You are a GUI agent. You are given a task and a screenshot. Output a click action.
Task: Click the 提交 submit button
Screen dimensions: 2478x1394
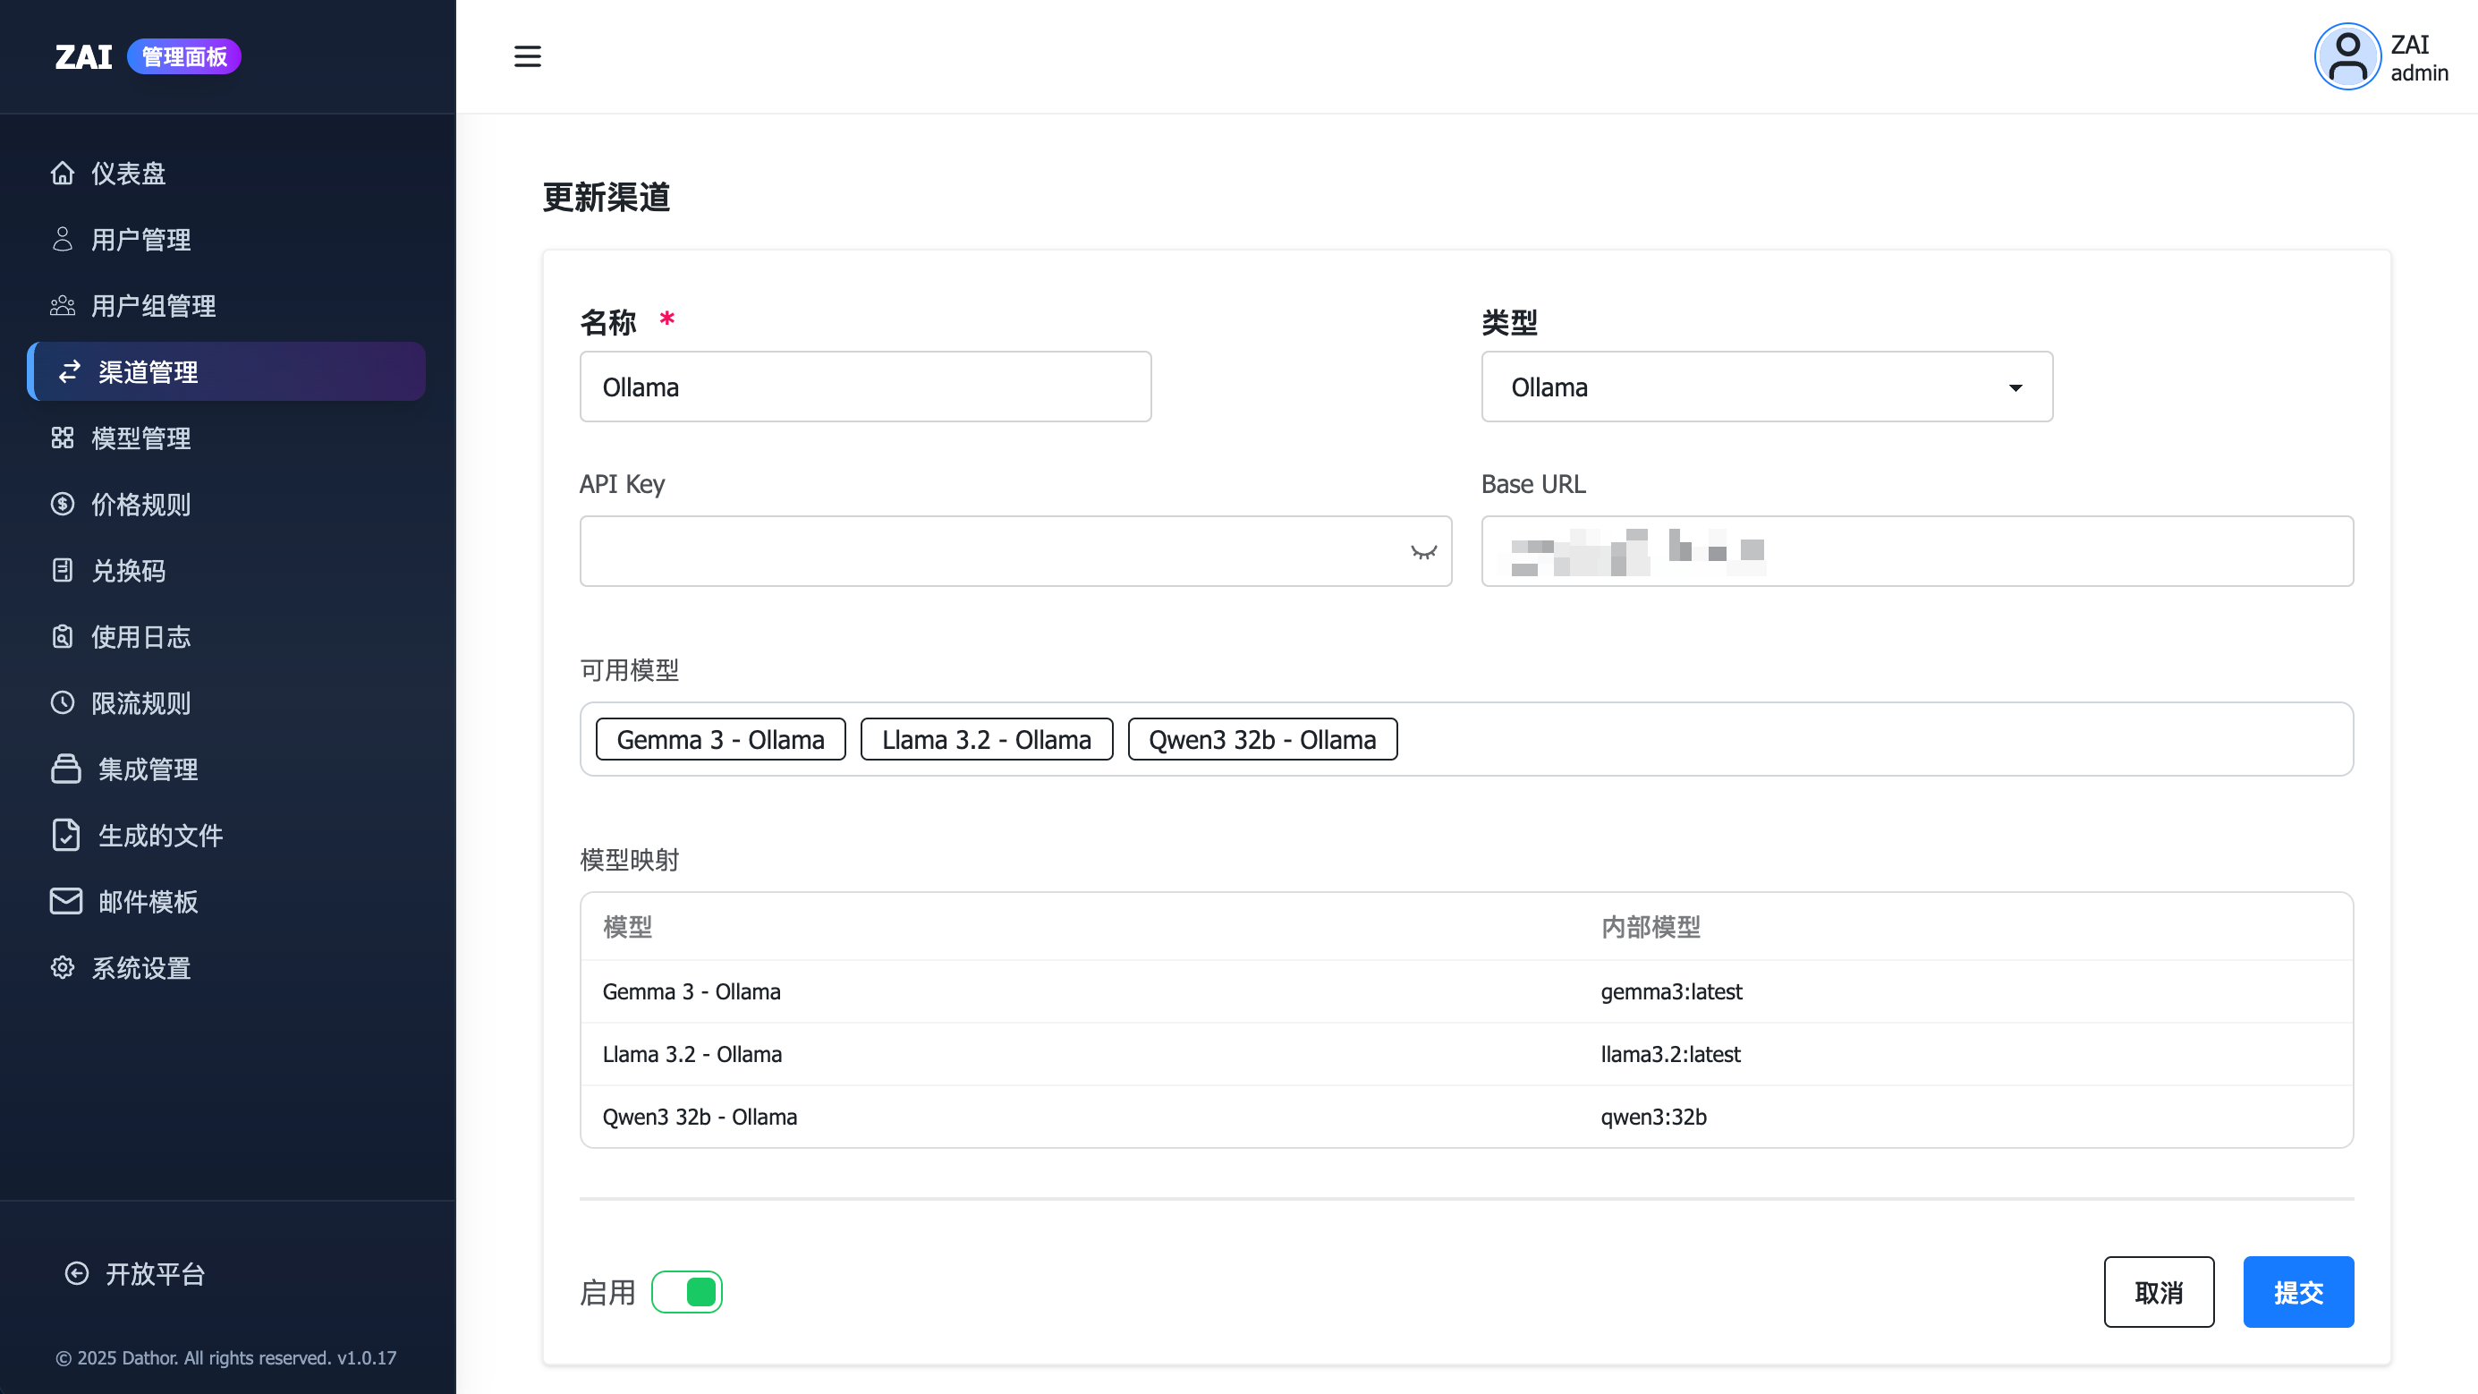[x=2298, y=1292]
